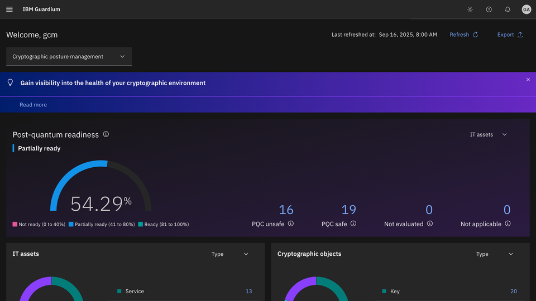Follow the Read more link
Image resolution: width=536 pixels, height=301 pixels.
[33, 105]
